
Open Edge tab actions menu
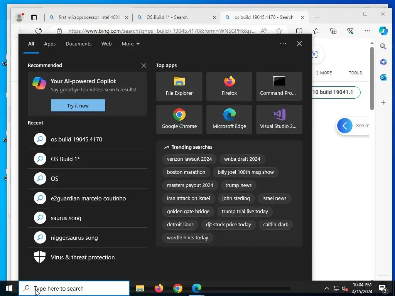34,17
